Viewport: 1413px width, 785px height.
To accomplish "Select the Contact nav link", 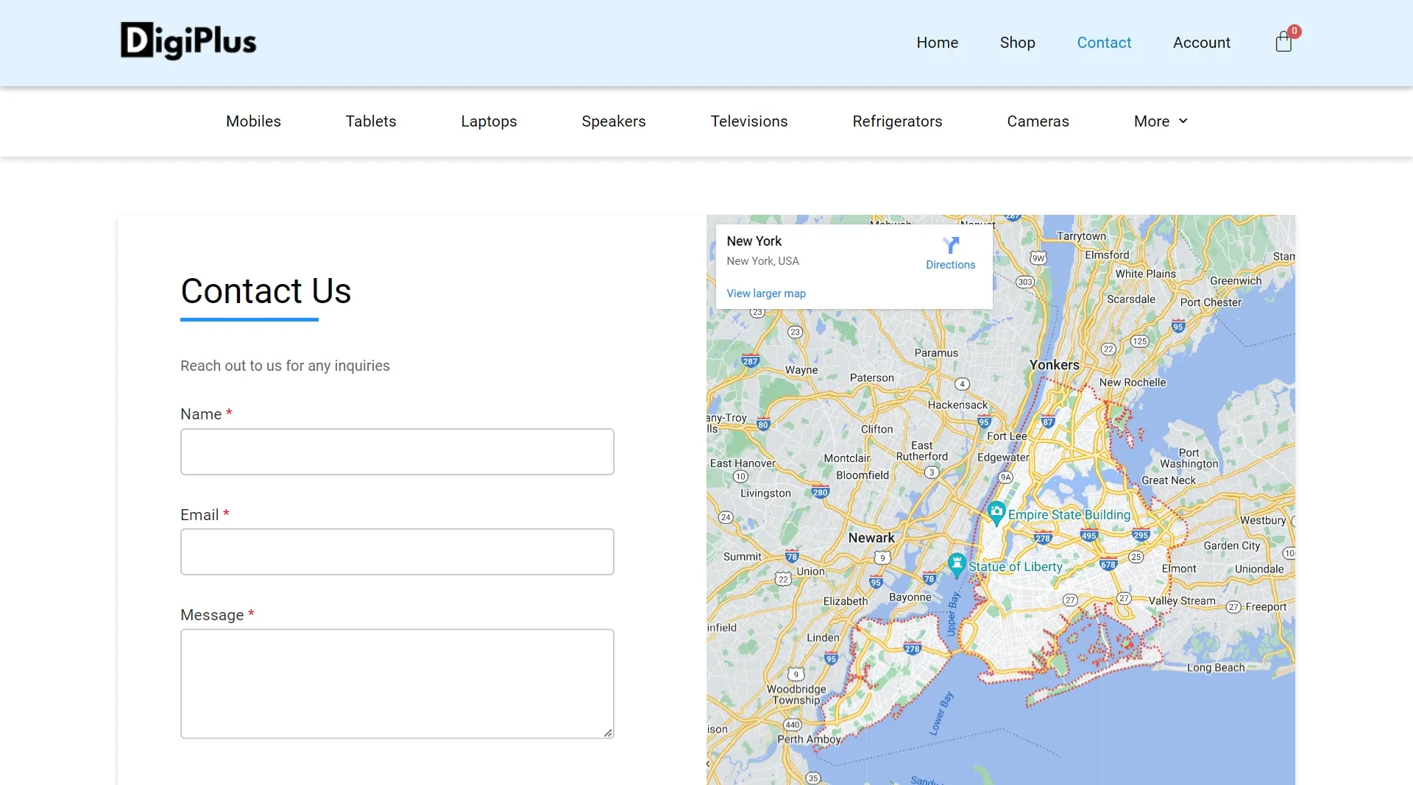I will point(1104,43).
